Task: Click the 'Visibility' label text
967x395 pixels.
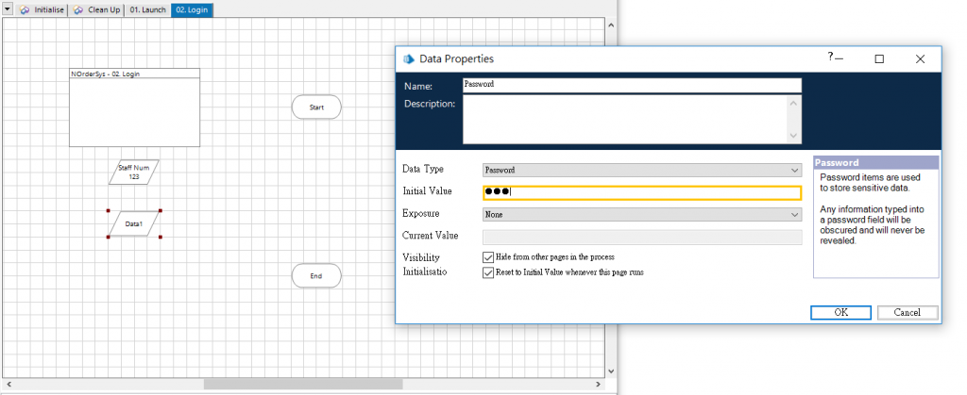Action: tap(420, 257)
